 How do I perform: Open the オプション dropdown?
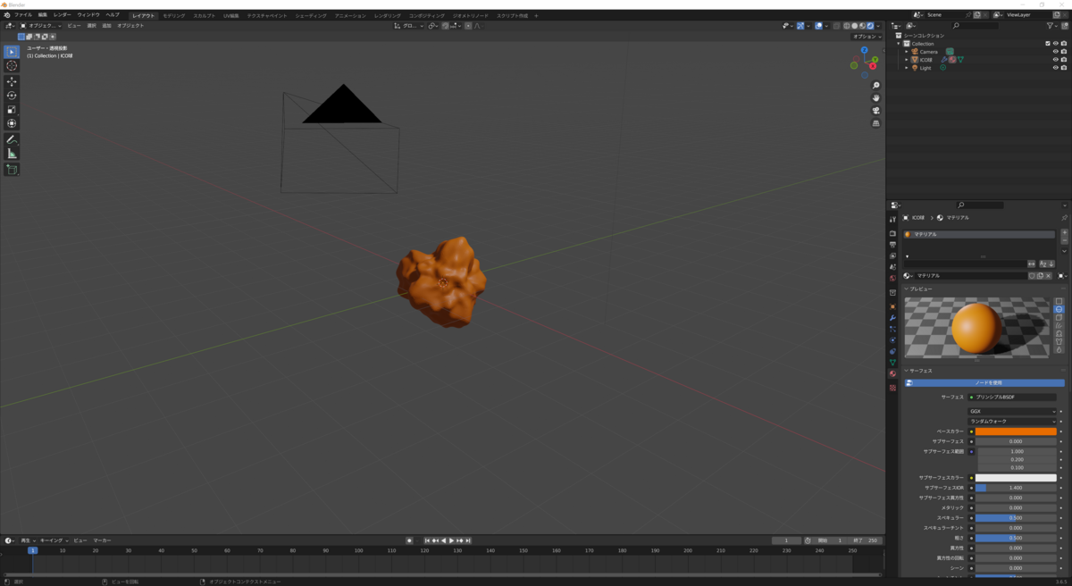[866, 37]
